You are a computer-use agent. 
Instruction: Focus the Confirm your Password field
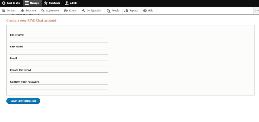tap(59, 87)
